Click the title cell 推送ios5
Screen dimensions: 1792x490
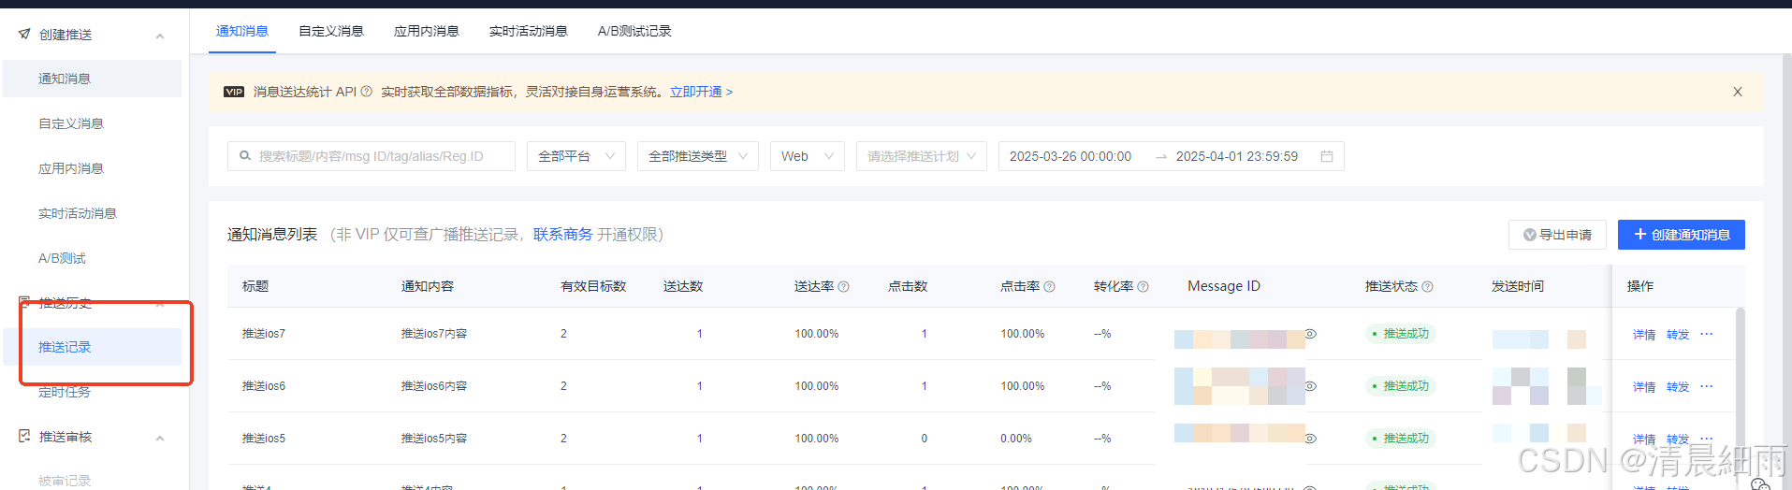pos(264,439)
